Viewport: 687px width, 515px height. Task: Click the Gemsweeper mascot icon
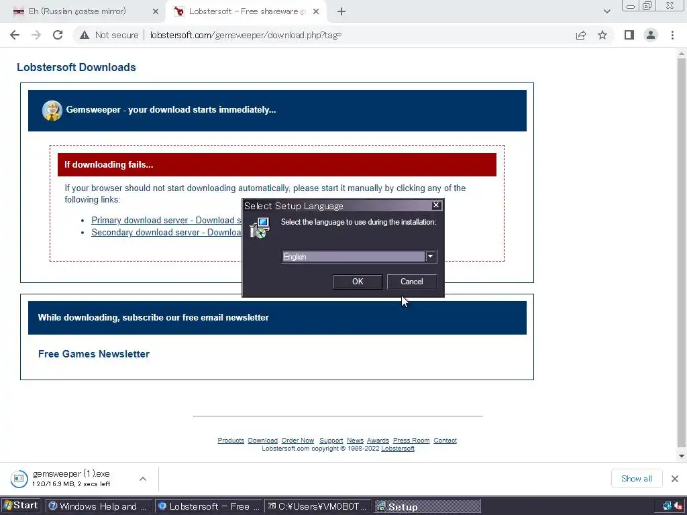click(52, 111)
